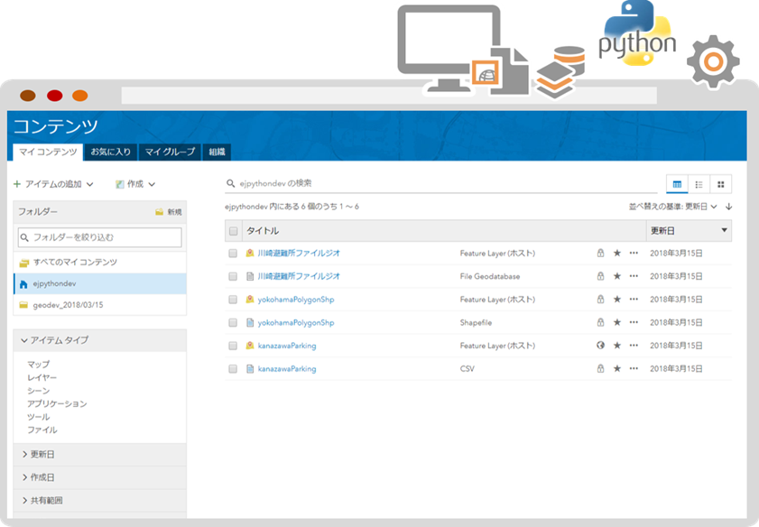Check the box for 川崎避難所ファイルジオ Feature Layer
This screenshot has height=527, width=759.
coord(233,253)
